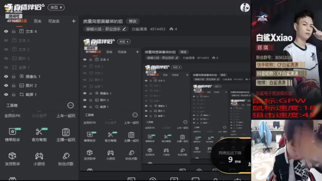Hide 摄像头 1 layer using main window eye
The height and width of the screenshot is (181, 322).
coord(6,76)
